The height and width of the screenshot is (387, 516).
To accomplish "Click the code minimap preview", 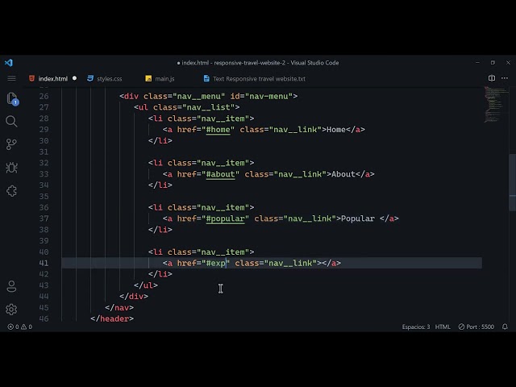I will point(493,105).
